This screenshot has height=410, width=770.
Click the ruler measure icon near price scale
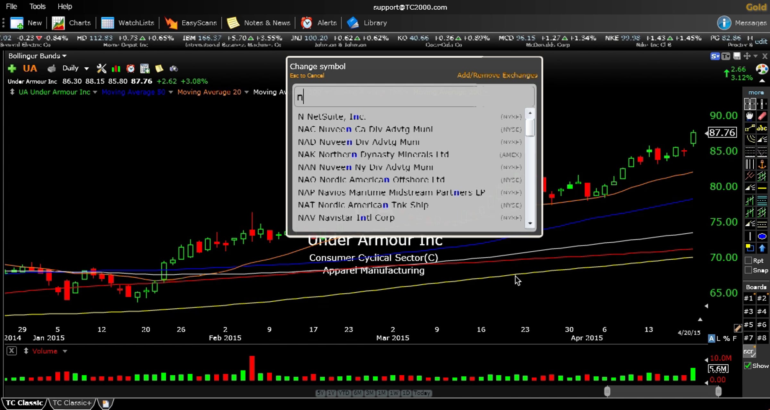coord(737,328)
